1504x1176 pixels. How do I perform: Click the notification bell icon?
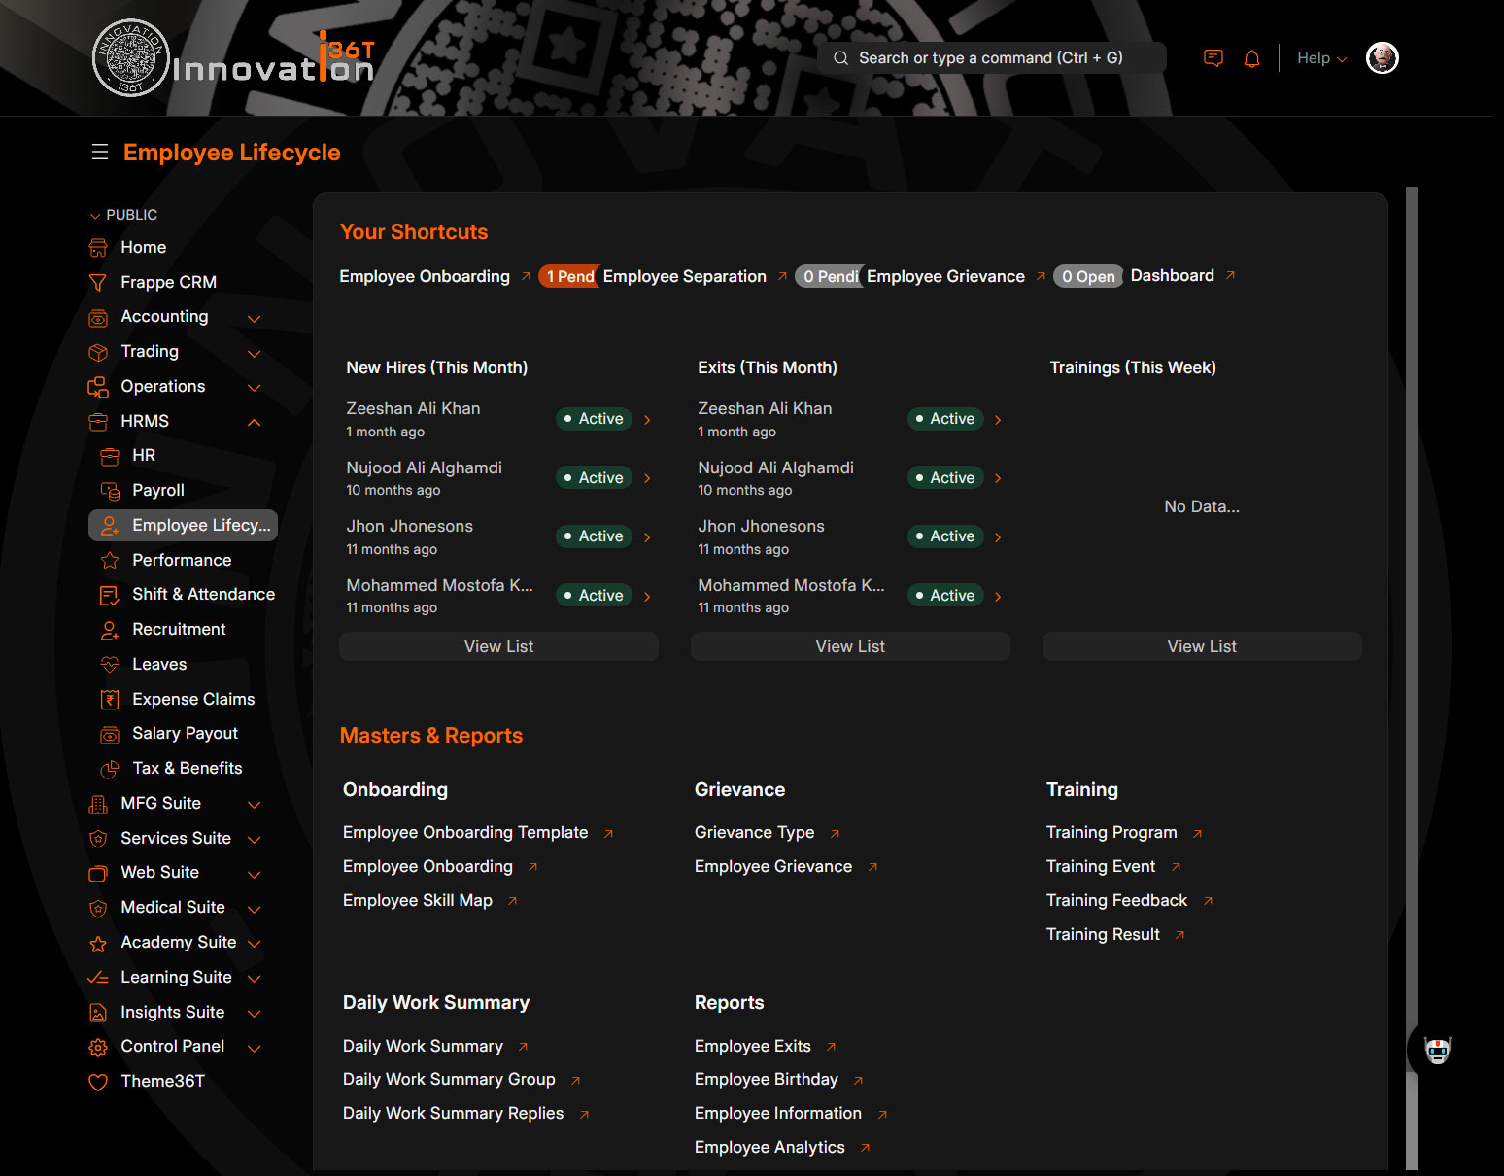1251,58
